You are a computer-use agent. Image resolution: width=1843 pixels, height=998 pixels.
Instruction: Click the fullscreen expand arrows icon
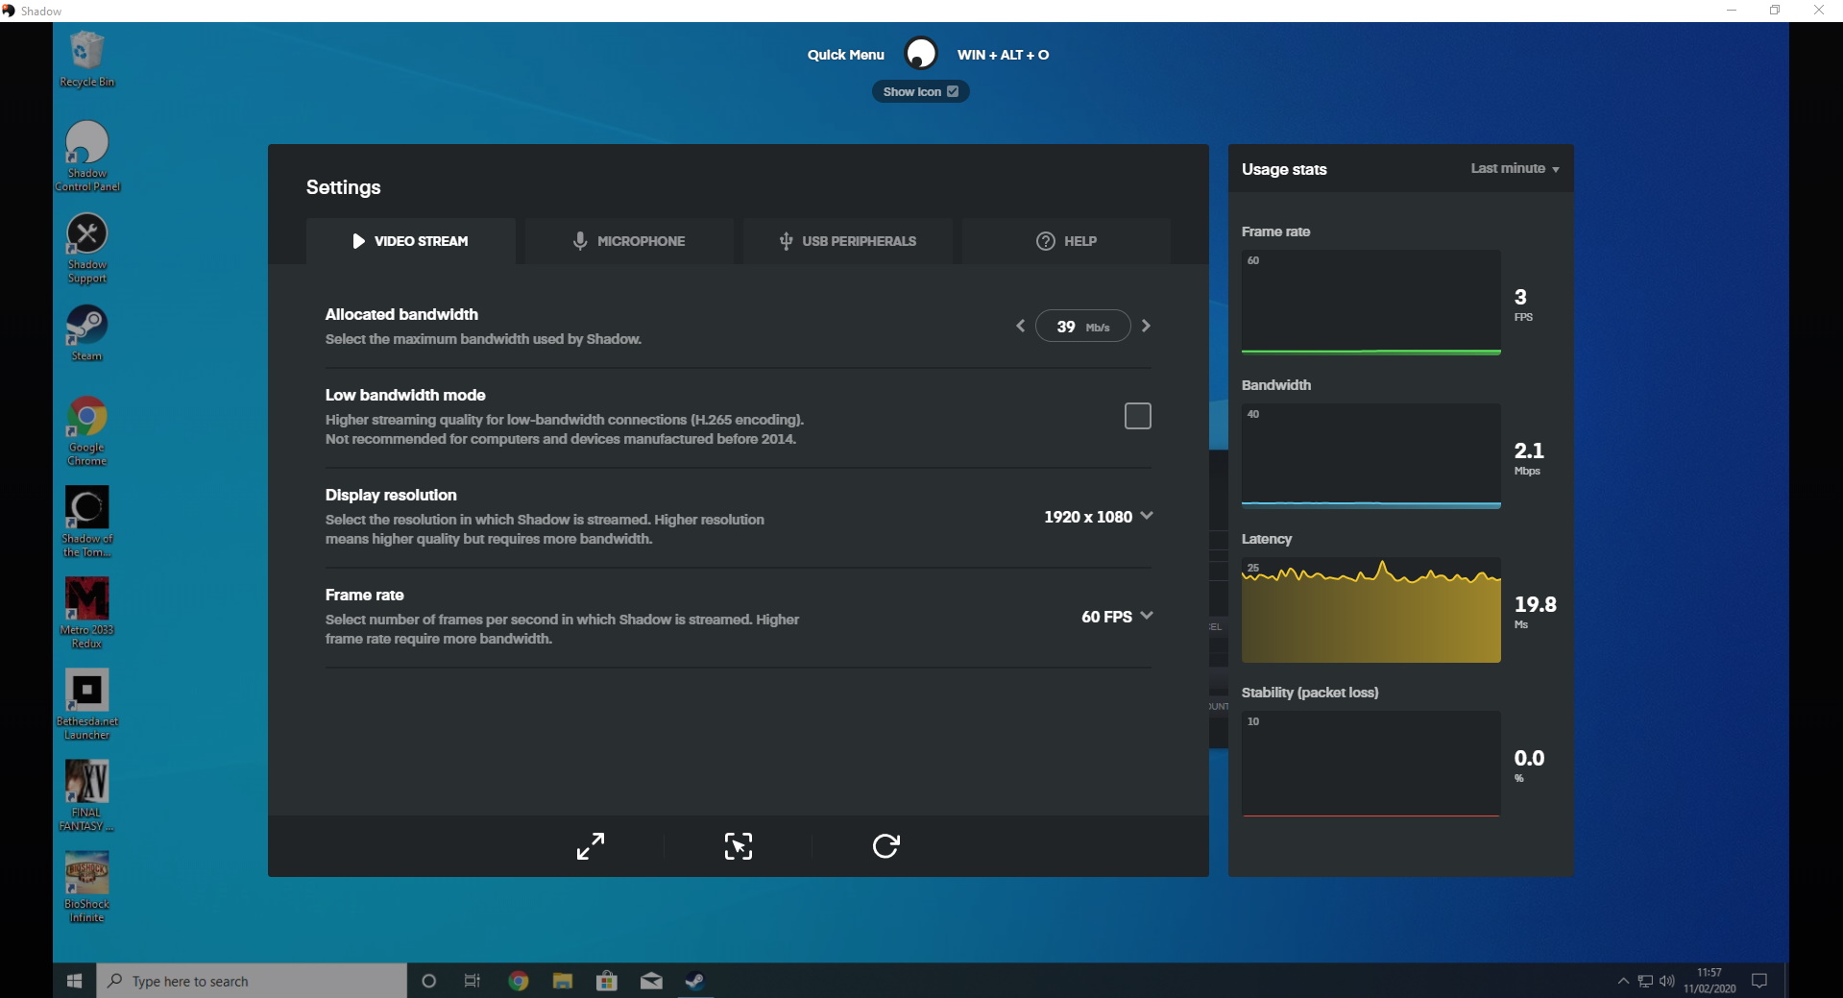click(591, 846)
